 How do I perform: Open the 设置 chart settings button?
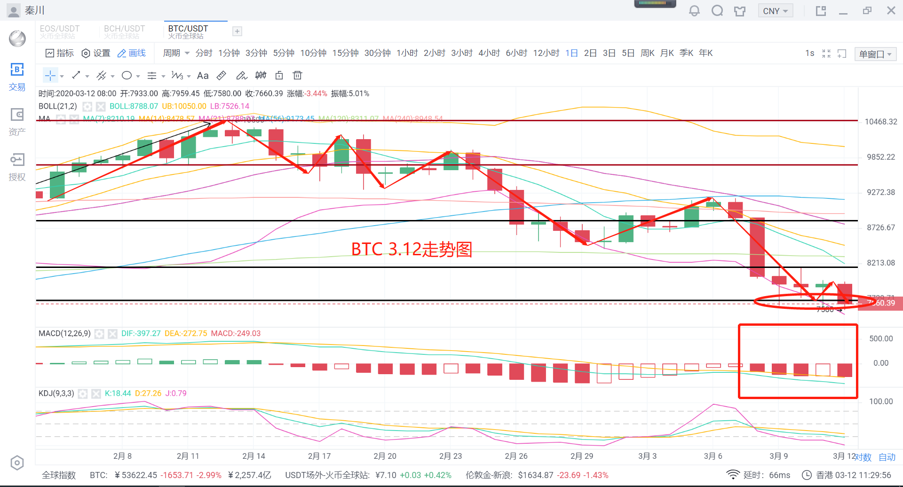(x=96, y=53)
